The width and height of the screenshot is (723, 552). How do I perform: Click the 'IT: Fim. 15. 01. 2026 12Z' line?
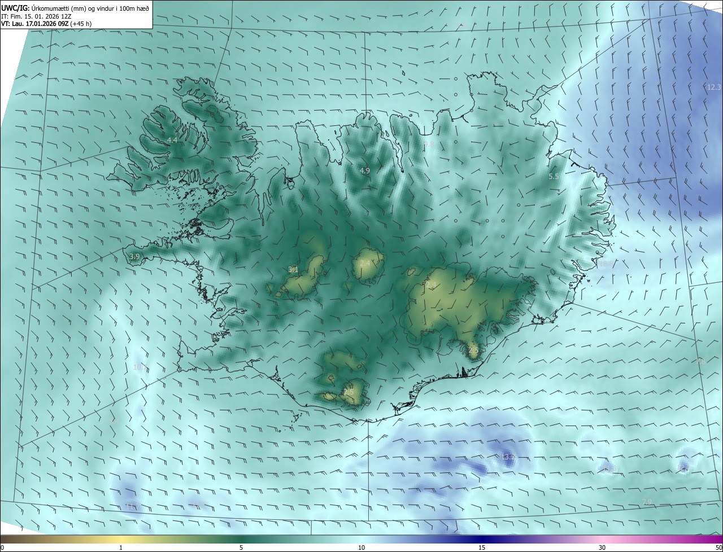36,16
